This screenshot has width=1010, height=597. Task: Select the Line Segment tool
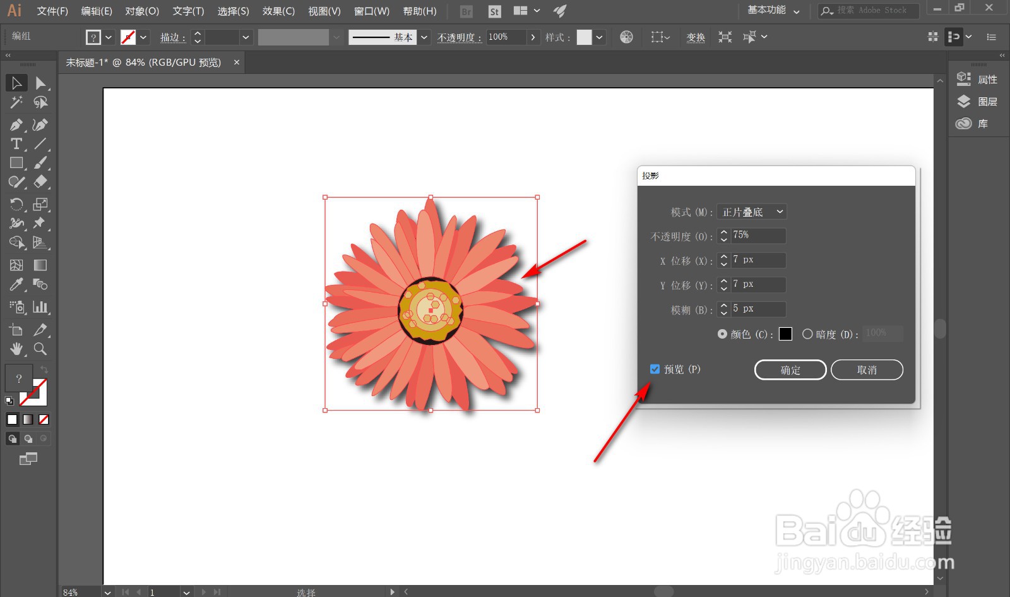pos(40,143)
